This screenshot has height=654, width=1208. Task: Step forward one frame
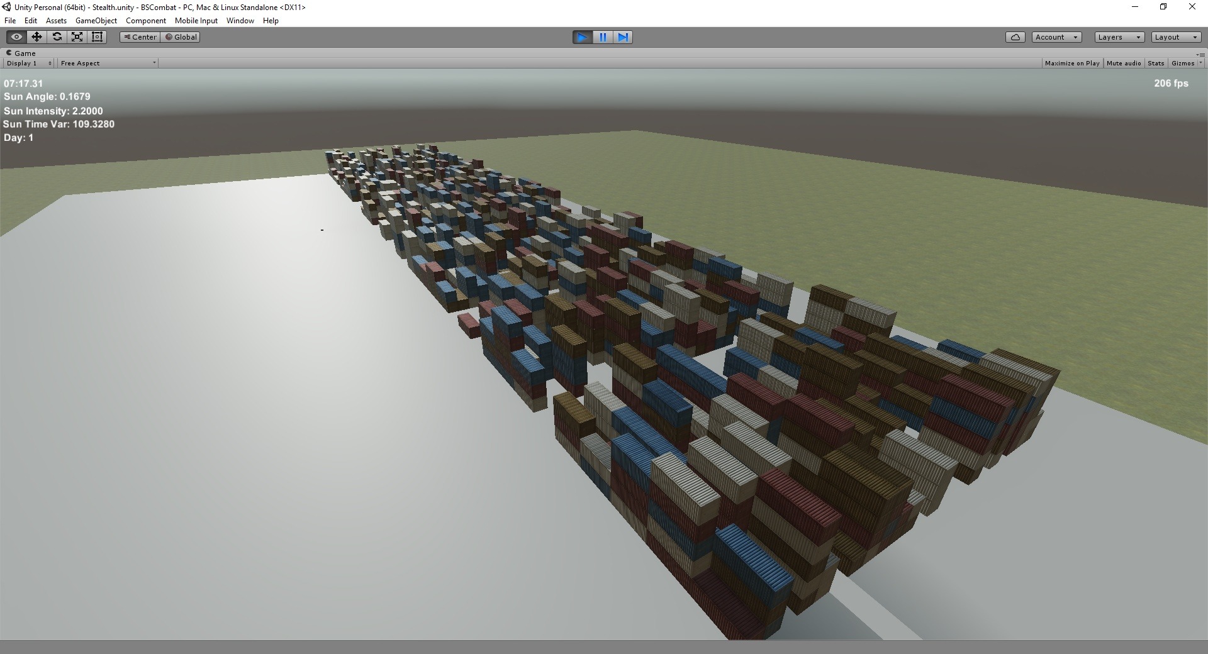(622, 37)
